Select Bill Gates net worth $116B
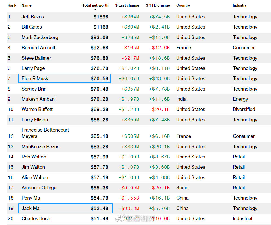This screenshot has width=271, height=225. [101, 27]
